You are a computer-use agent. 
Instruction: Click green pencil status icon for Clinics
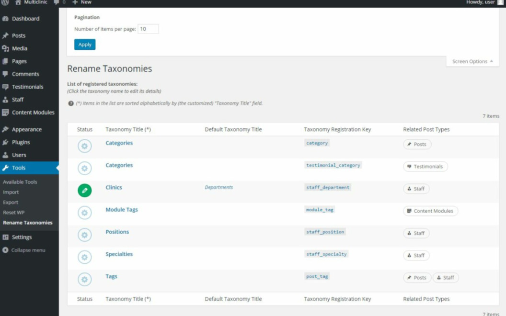pyautogui.click(x=84, y=191)
